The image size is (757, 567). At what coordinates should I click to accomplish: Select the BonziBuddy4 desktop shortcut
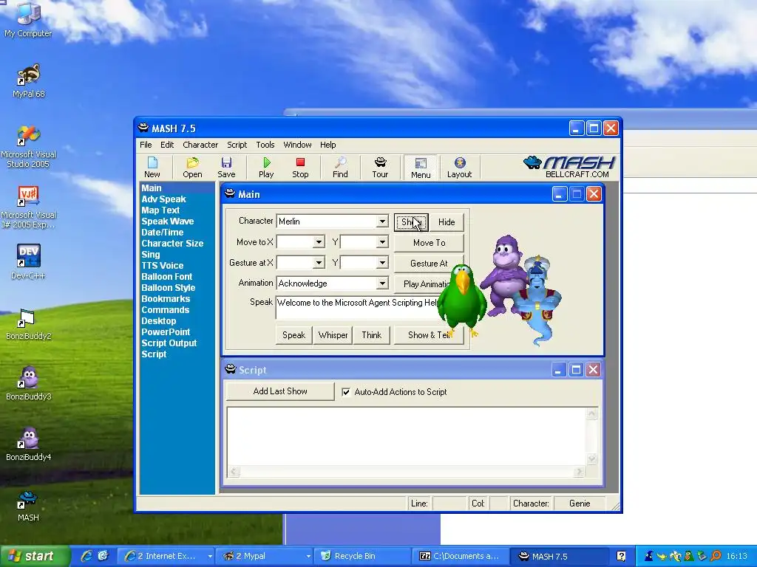click(29, 444)
